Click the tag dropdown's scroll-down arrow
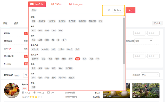165x102 pixels. click(x=124, y=89)
